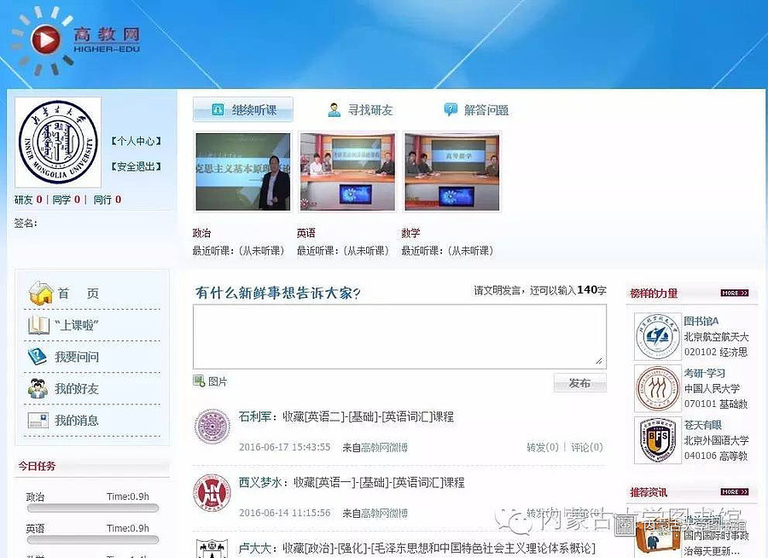Screen dimensions: 768x558
Task: Click the 政治 task progress bar
Action: click(92, 508)
